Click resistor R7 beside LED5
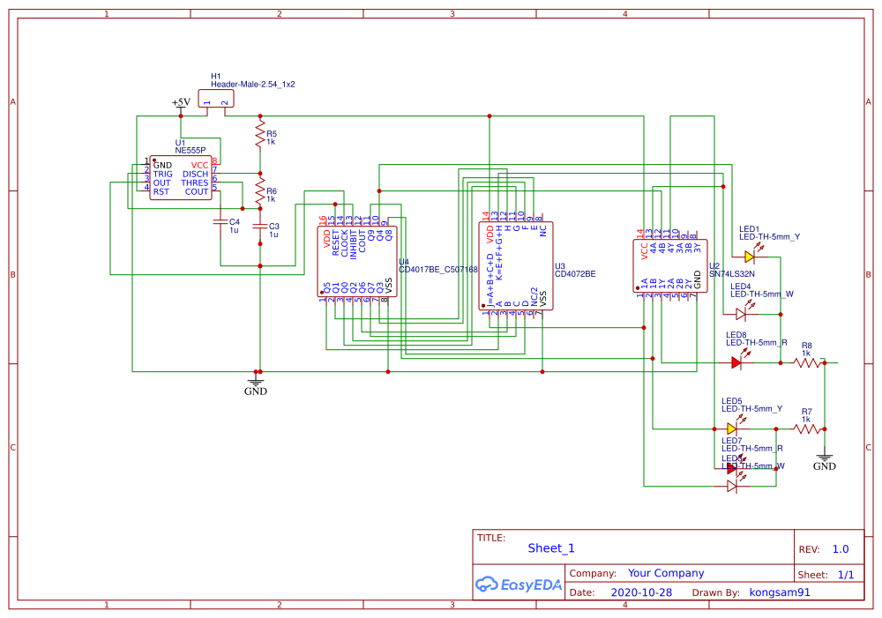Viewport: 882px width, 618px height. coord(804,429)
